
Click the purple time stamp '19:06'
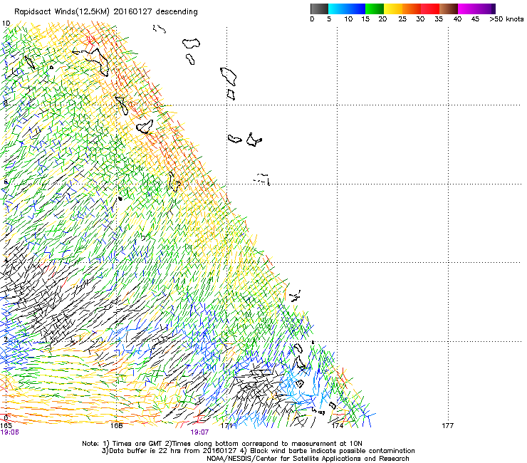pos(9,432)
